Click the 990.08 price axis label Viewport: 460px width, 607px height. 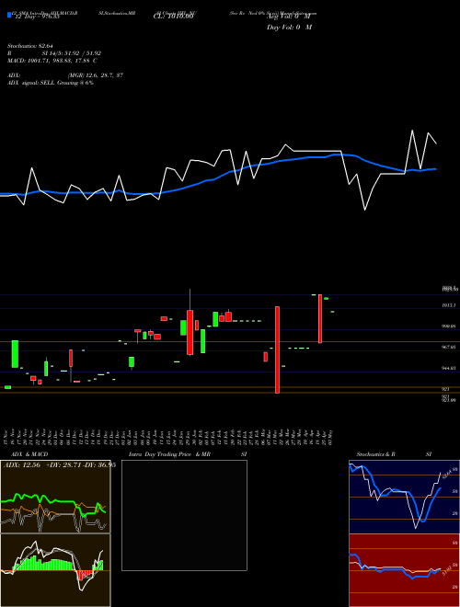click(x=449, y=326)
